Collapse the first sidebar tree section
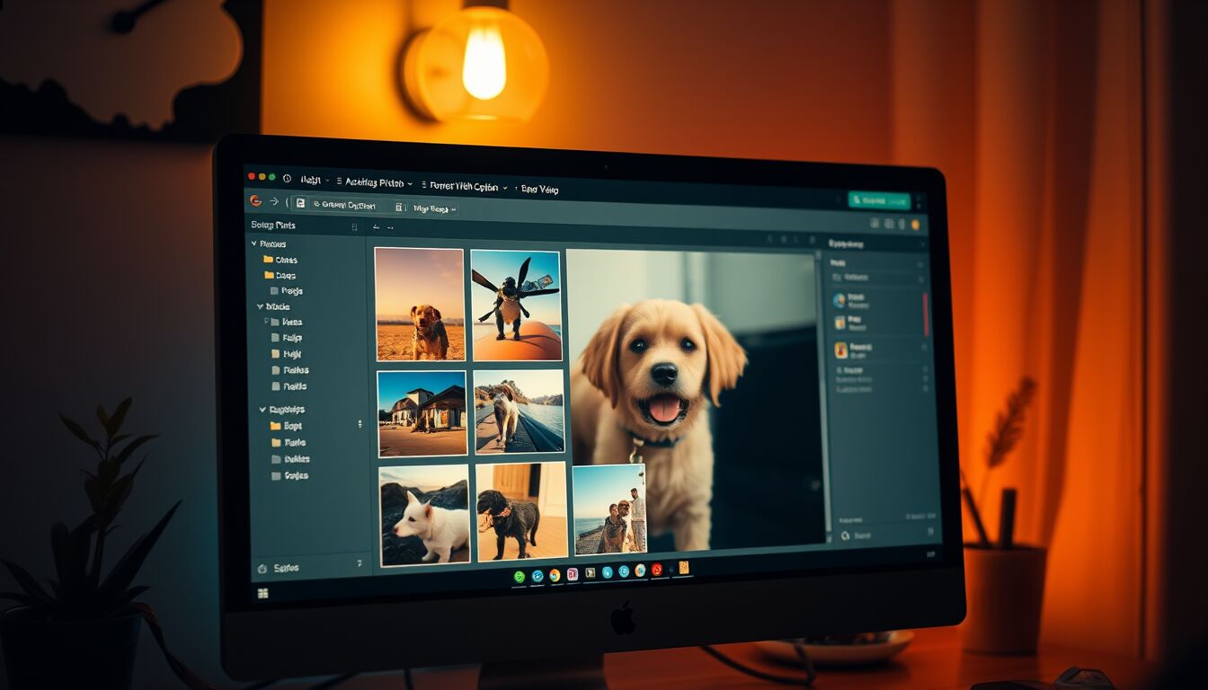Image resolution: width=1208 pixels, height=690 pixels. [x=254, y=243]
